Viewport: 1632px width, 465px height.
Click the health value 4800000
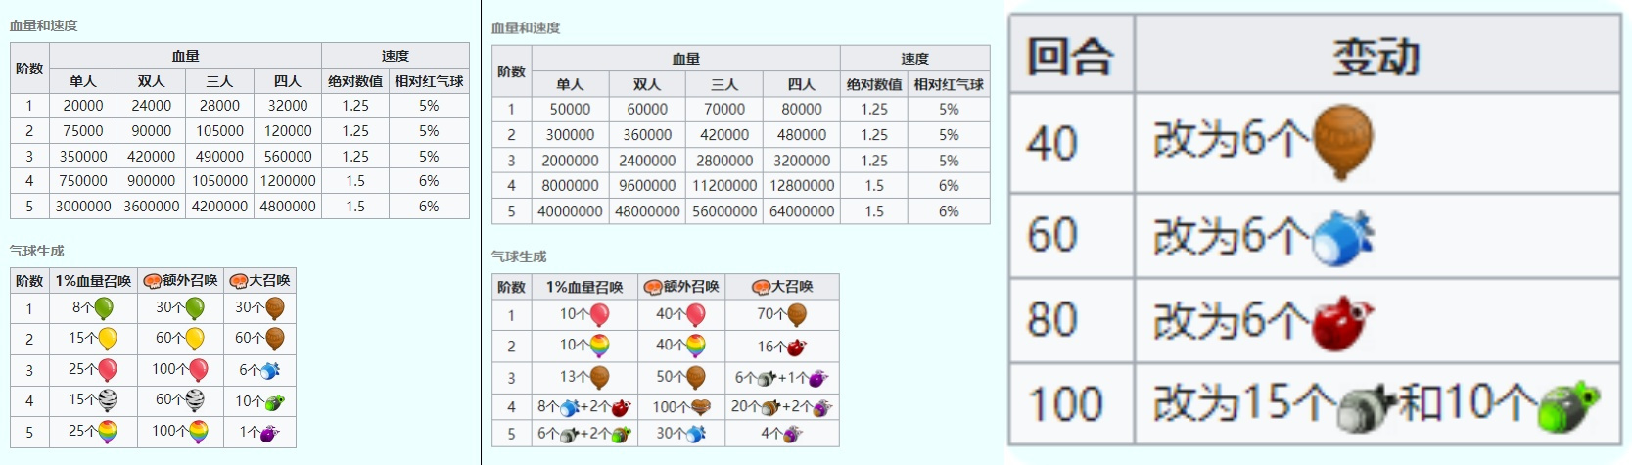[x=288, y=207]
